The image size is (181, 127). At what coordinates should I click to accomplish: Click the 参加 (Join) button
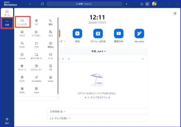(77, 33)
